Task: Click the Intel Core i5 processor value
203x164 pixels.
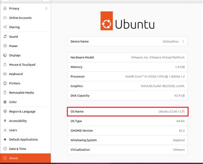Action: pyautogui.click(x=155, y=76)
